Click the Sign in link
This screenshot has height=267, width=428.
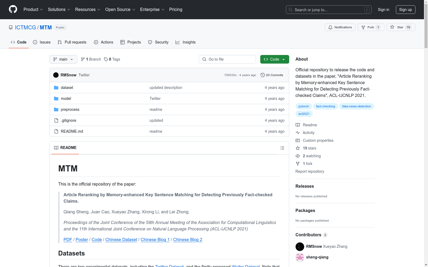384,10
